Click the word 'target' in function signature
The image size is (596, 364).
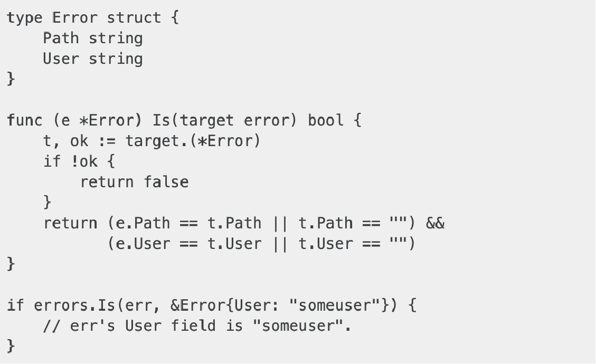(207, 120)
